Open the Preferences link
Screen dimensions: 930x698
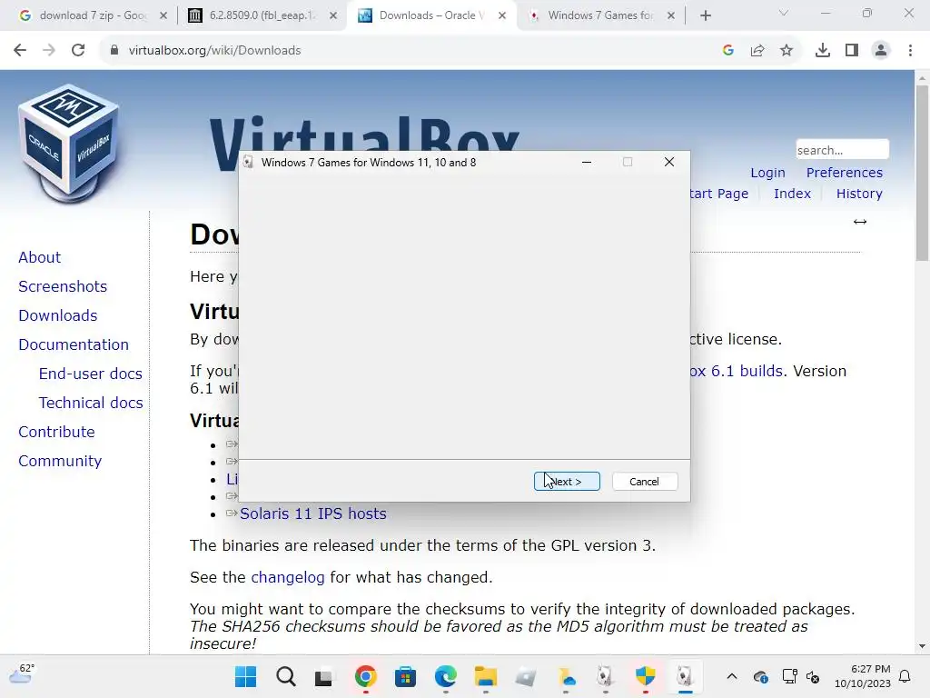844,173
